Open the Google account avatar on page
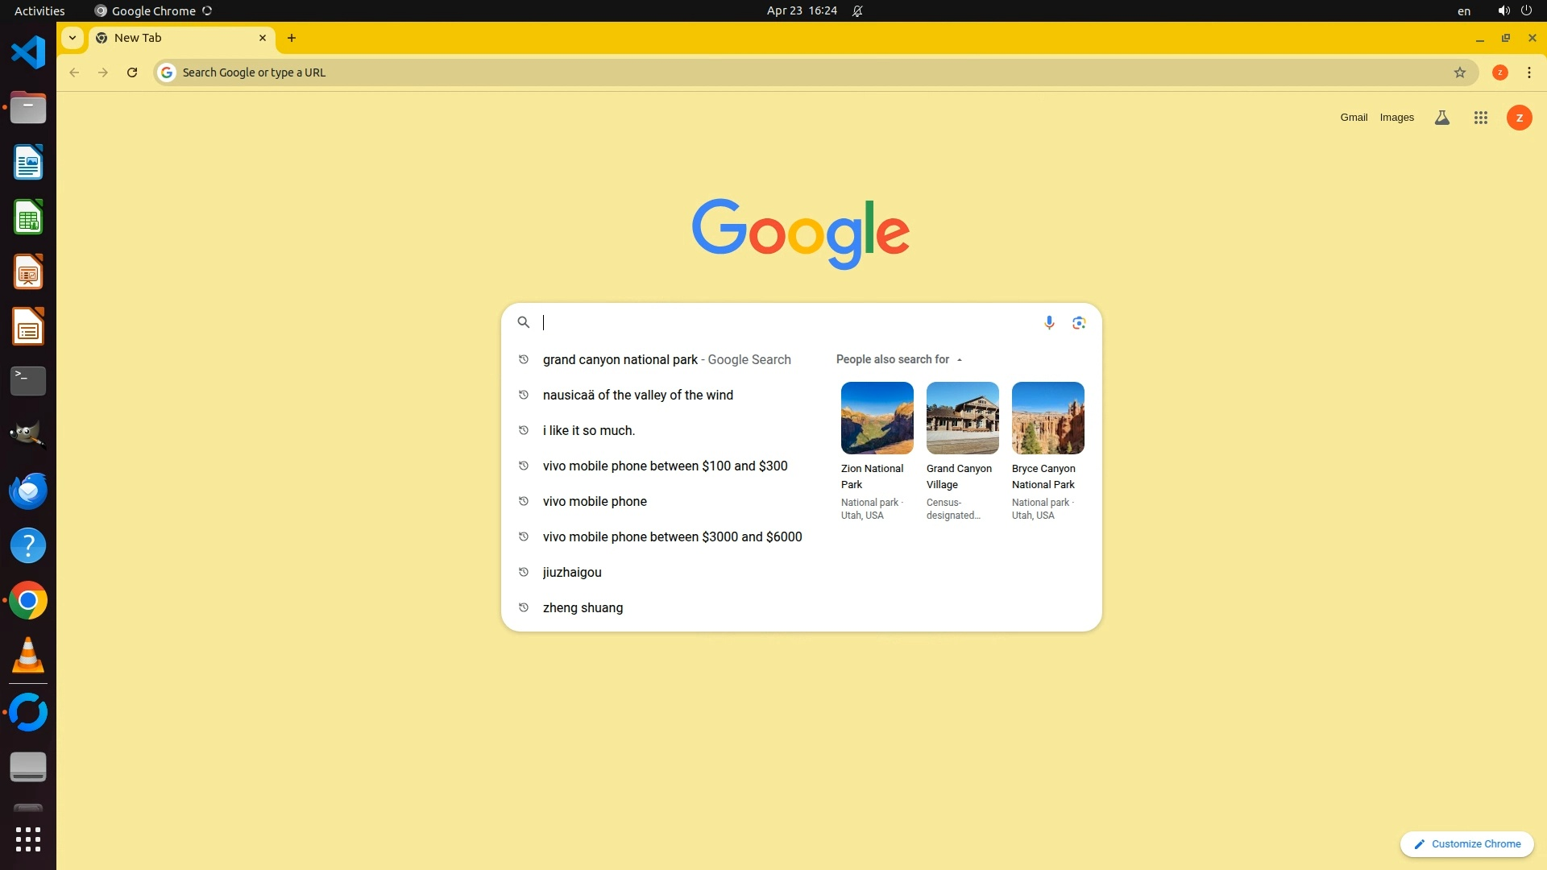 pos(1519,118)
